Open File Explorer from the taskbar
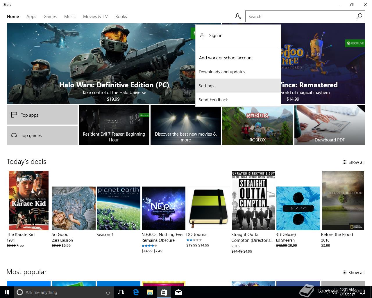Viewport: 372px width, 298px height. (150, 292)
